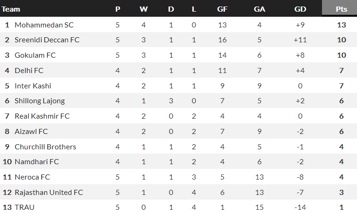Screen dimensions: 357x214
Task: Open Shillong Lajong team page
Action: (x=40, y=101)
